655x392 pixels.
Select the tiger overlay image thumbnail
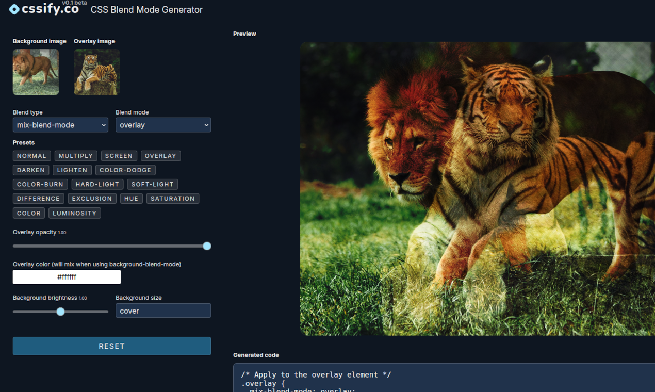pos(96,72)
